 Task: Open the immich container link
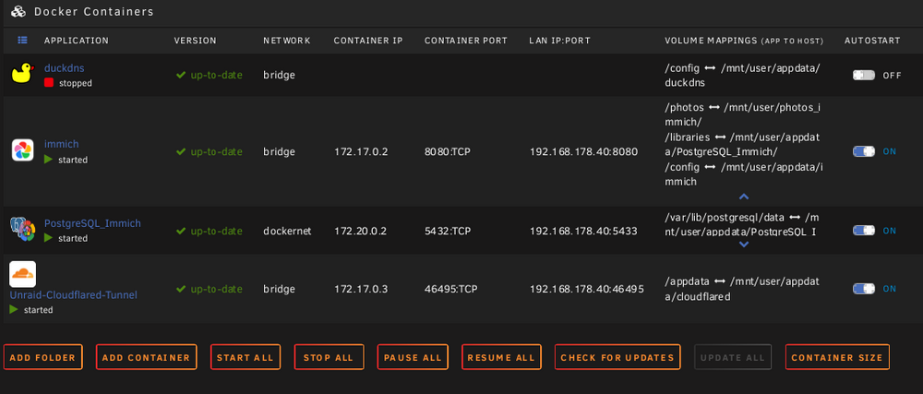click(x=61, y=144)
